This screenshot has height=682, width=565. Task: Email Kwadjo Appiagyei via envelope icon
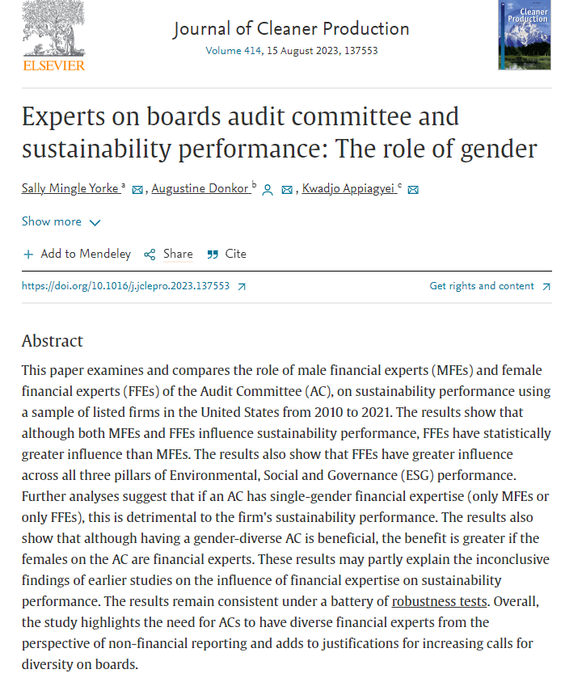tap(413, 189)
